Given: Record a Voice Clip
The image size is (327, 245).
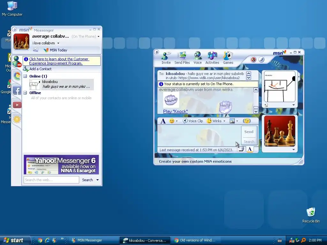Looking at the screenshot, I should (193, 121).
